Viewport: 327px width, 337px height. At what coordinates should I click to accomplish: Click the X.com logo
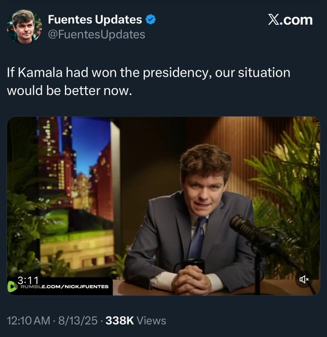click(x=290, y=20)
